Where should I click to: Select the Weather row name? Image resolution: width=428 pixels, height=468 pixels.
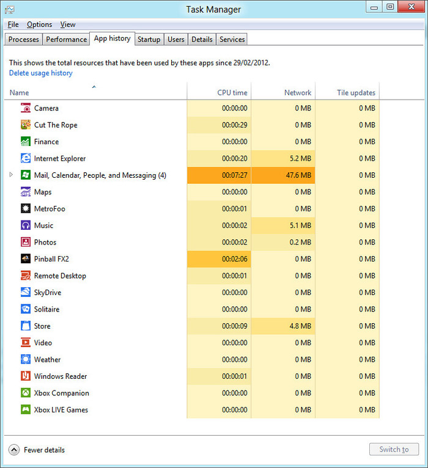pyautogui.click(x=47, y=359)
